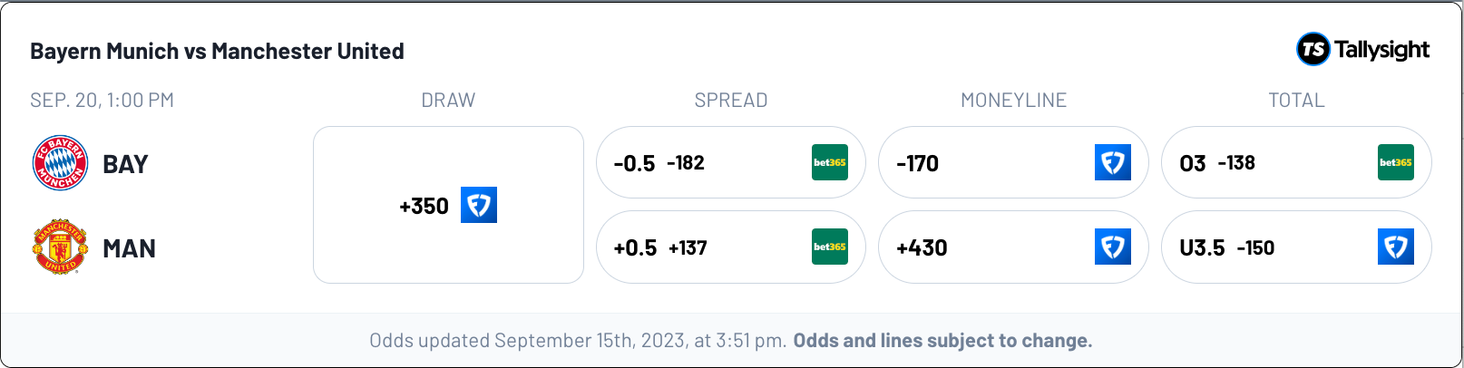Choose over O3 total at -138
Image resolution: width=1464 pixels, height=368 pixels.
1297,162
